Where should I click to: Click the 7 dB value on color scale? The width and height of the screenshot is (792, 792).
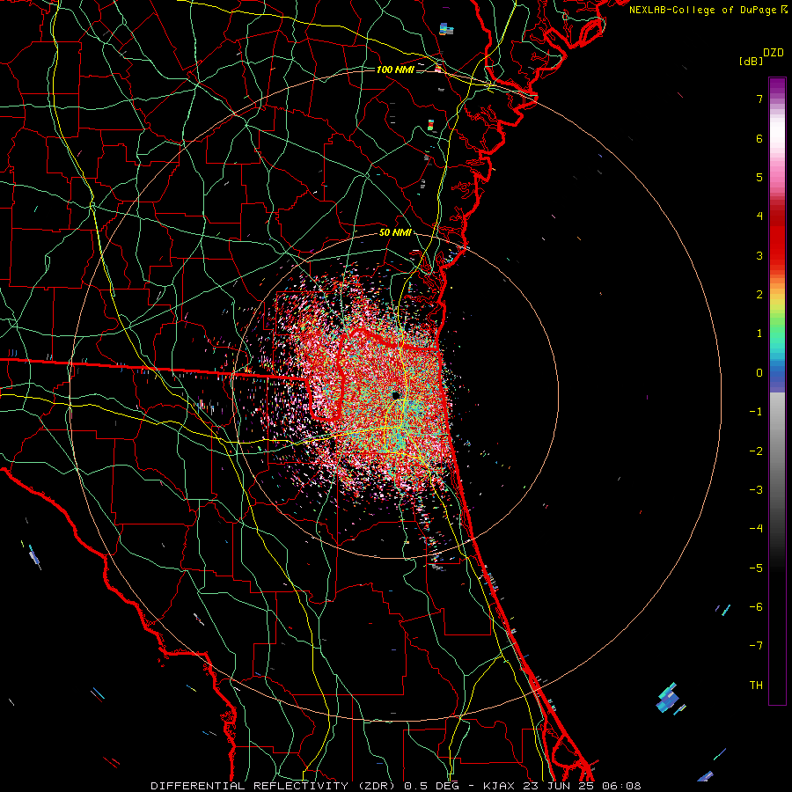(x=759, y=99)
